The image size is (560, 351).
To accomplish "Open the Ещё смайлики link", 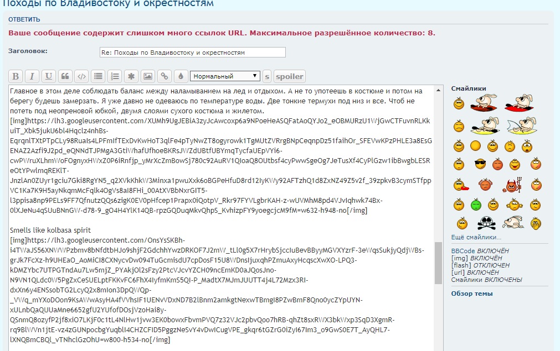I will tap(476, 237).
